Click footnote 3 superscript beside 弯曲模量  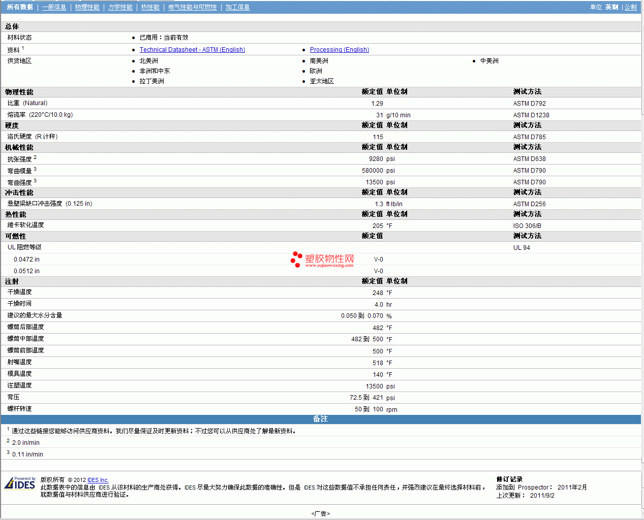[35, 169]
